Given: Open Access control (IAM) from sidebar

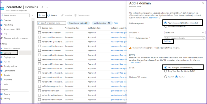Looking at the screenshot, I should click(12, 29).
